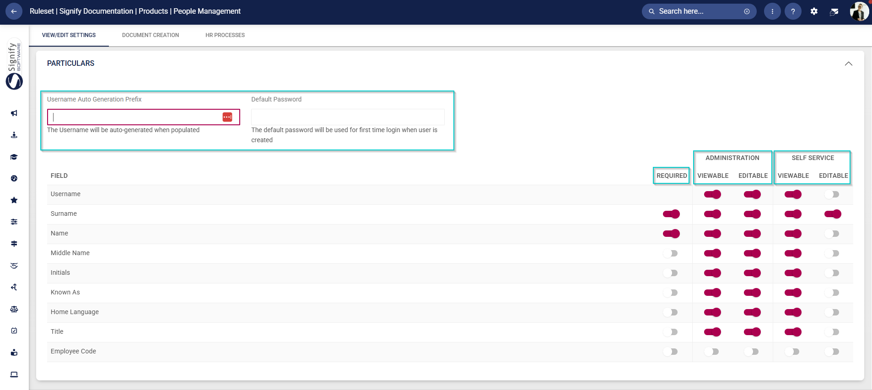Click the FIELD column header
The width and height of the screenshot is (872, 390).
(x=59, y=176)
